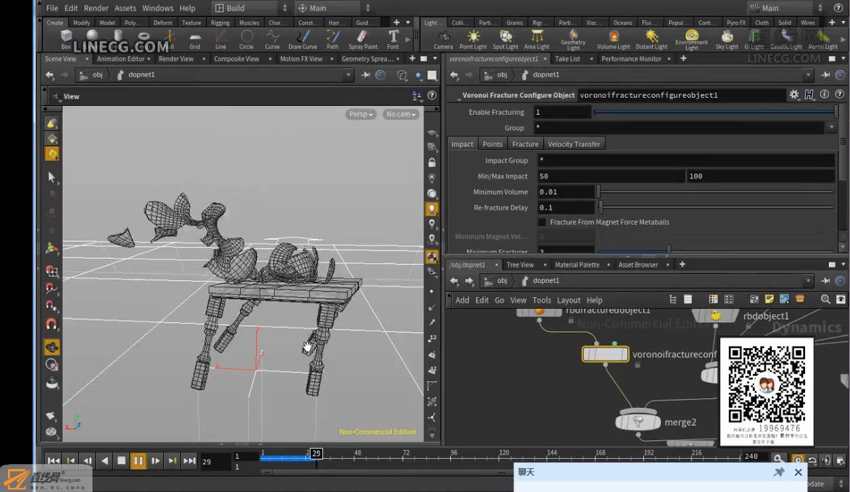Viewport: 850px width, 492px height.
Task: Select the Circle shelf tool
Action: click(x=246, y=40)
